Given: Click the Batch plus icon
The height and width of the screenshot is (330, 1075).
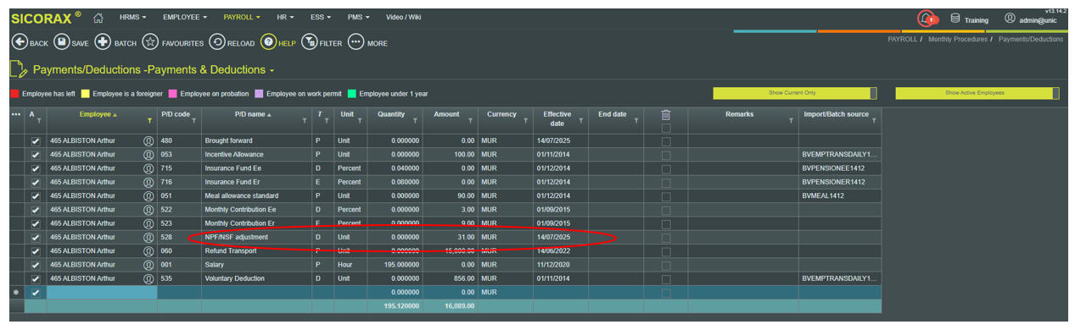Looking at the screenshot, I should [103, 42].
